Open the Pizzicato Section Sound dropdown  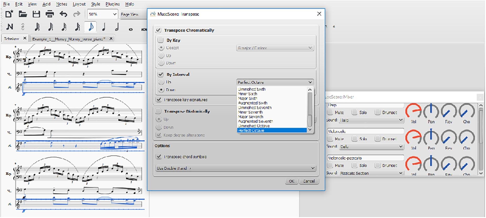371,173
